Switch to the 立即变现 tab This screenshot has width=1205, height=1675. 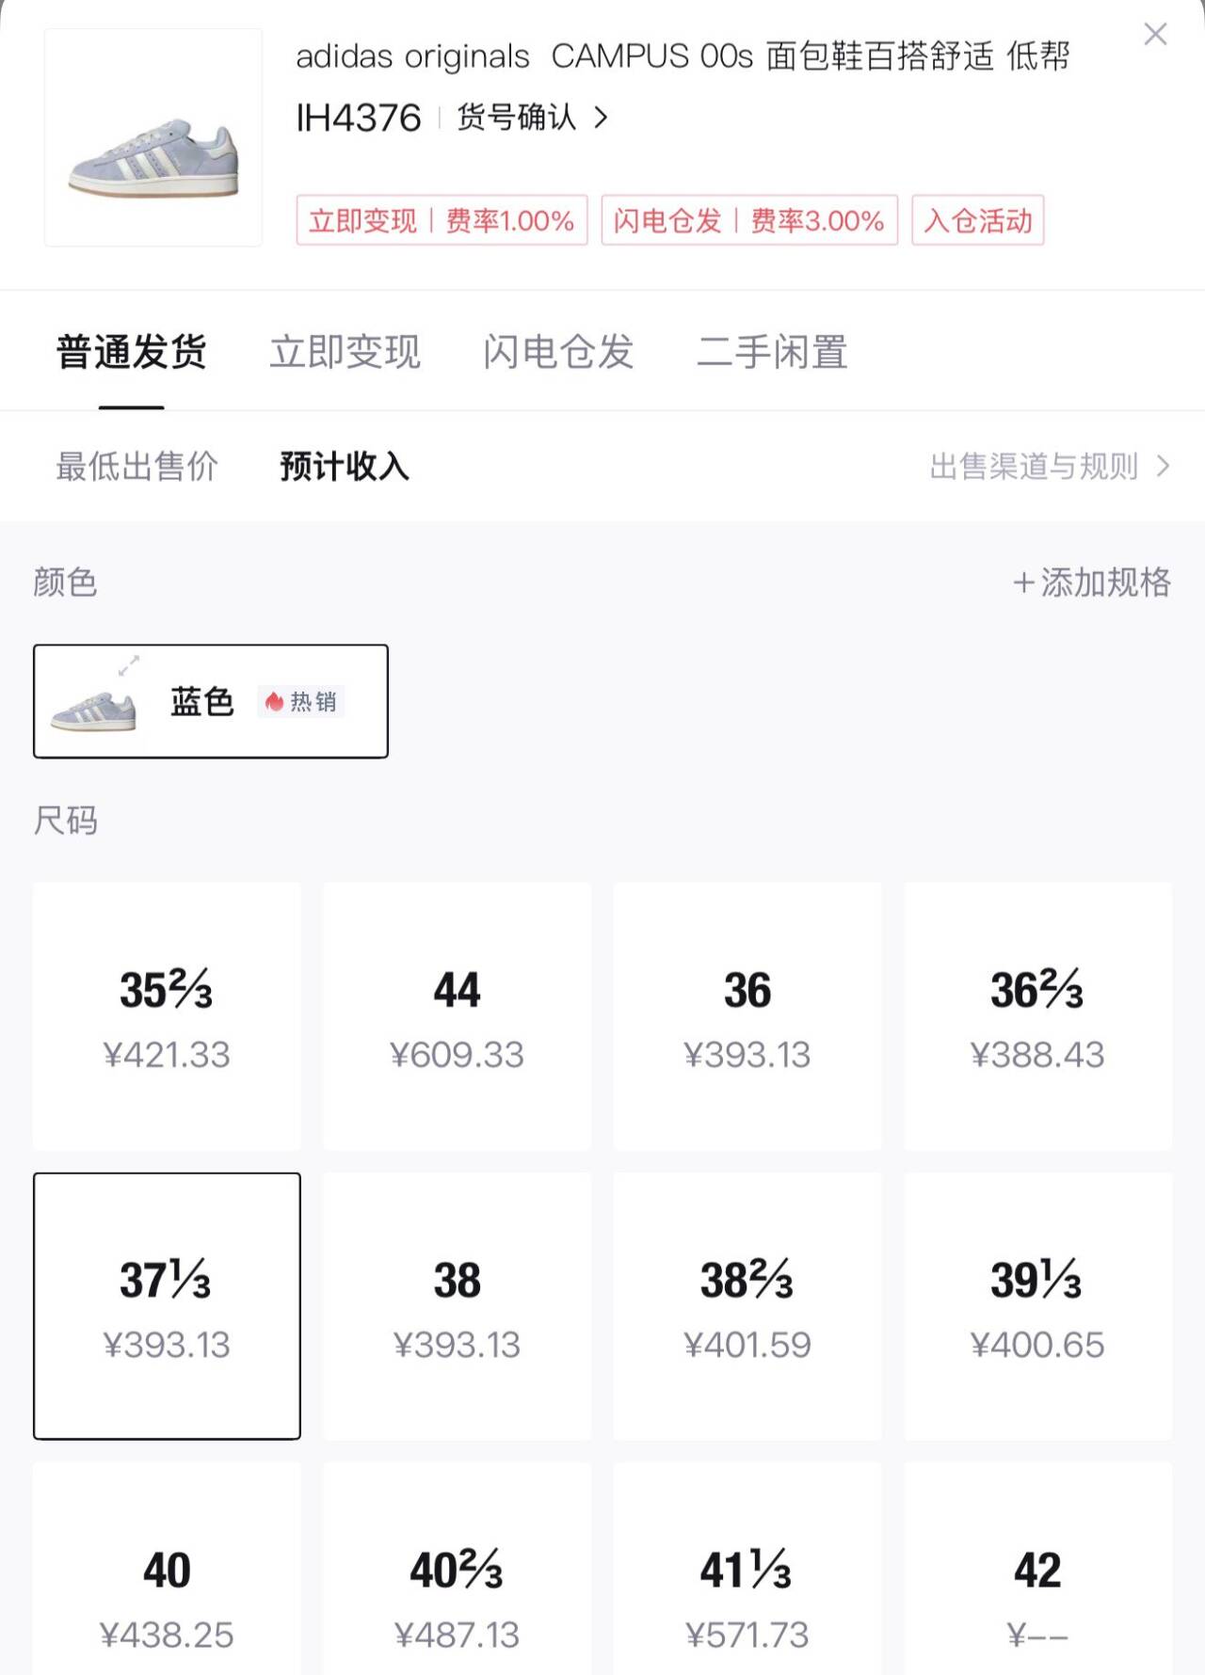pyautogui.click(x=345, y=353)
